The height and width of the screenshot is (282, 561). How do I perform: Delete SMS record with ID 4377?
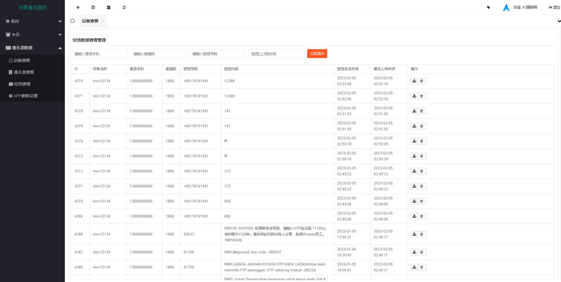pyautogui.click(x=422, y=96)
